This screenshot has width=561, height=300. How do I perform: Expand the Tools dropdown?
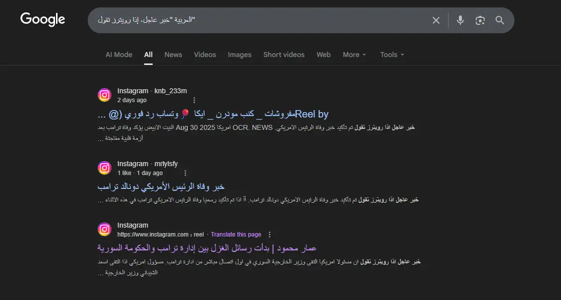(392, 55)
